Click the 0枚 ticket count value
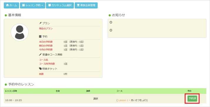Viewport: 210px width, 107px height. tap(66, 74)
